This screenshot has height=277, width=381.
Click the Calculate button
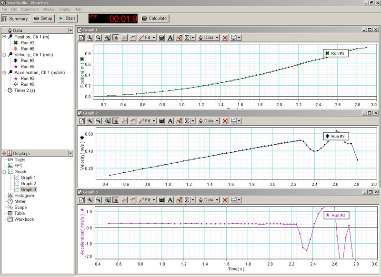pyautogui.click(x=155, y=19)
